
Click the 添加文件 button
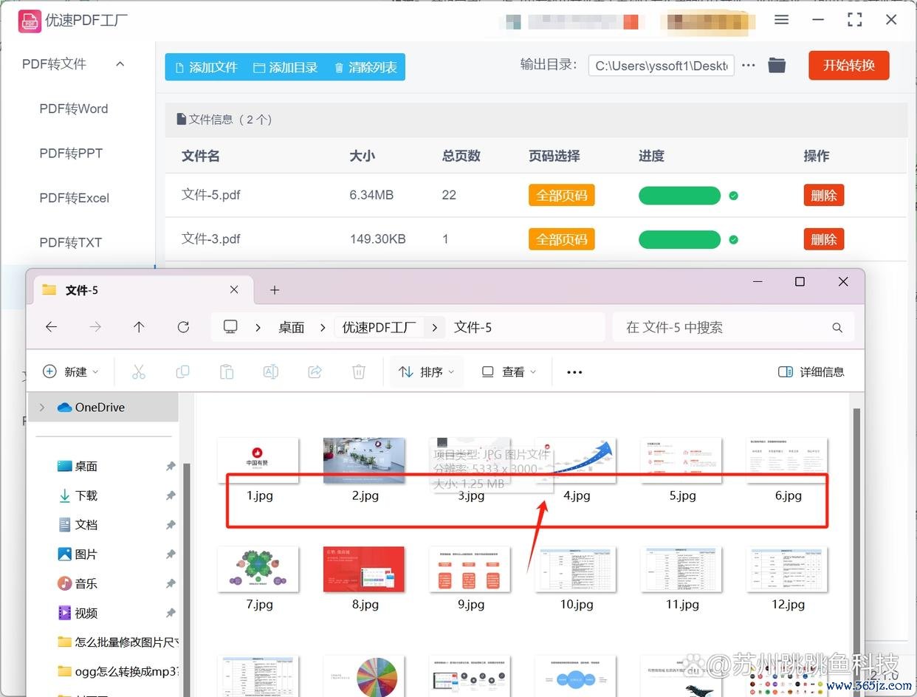point(206,67)
